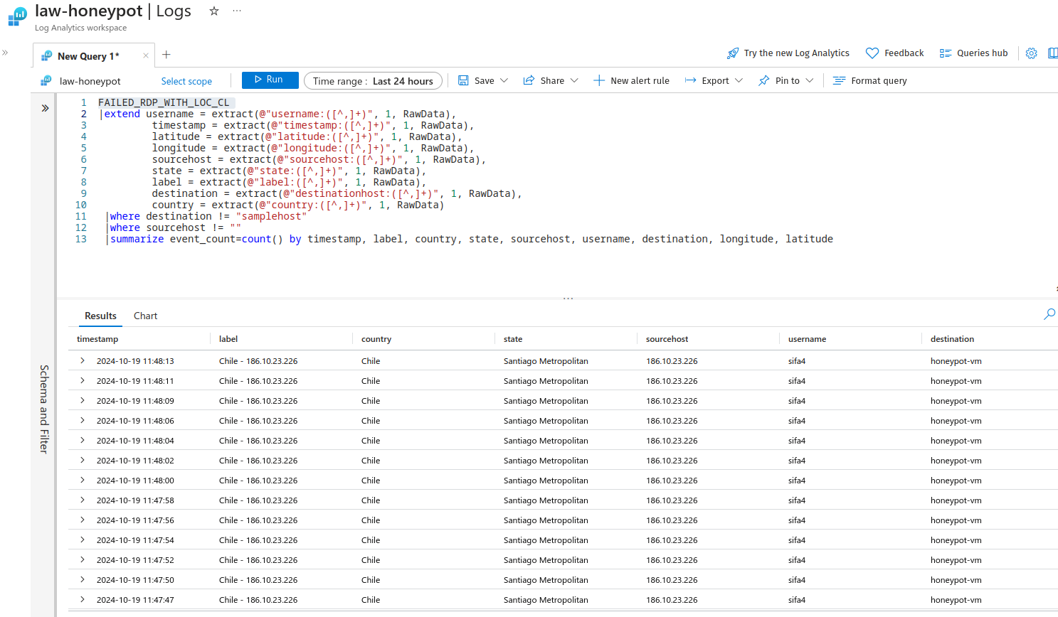1058x617 pixels.
Task: Expand the Export dropdown arrow
Action: point(739,80)
